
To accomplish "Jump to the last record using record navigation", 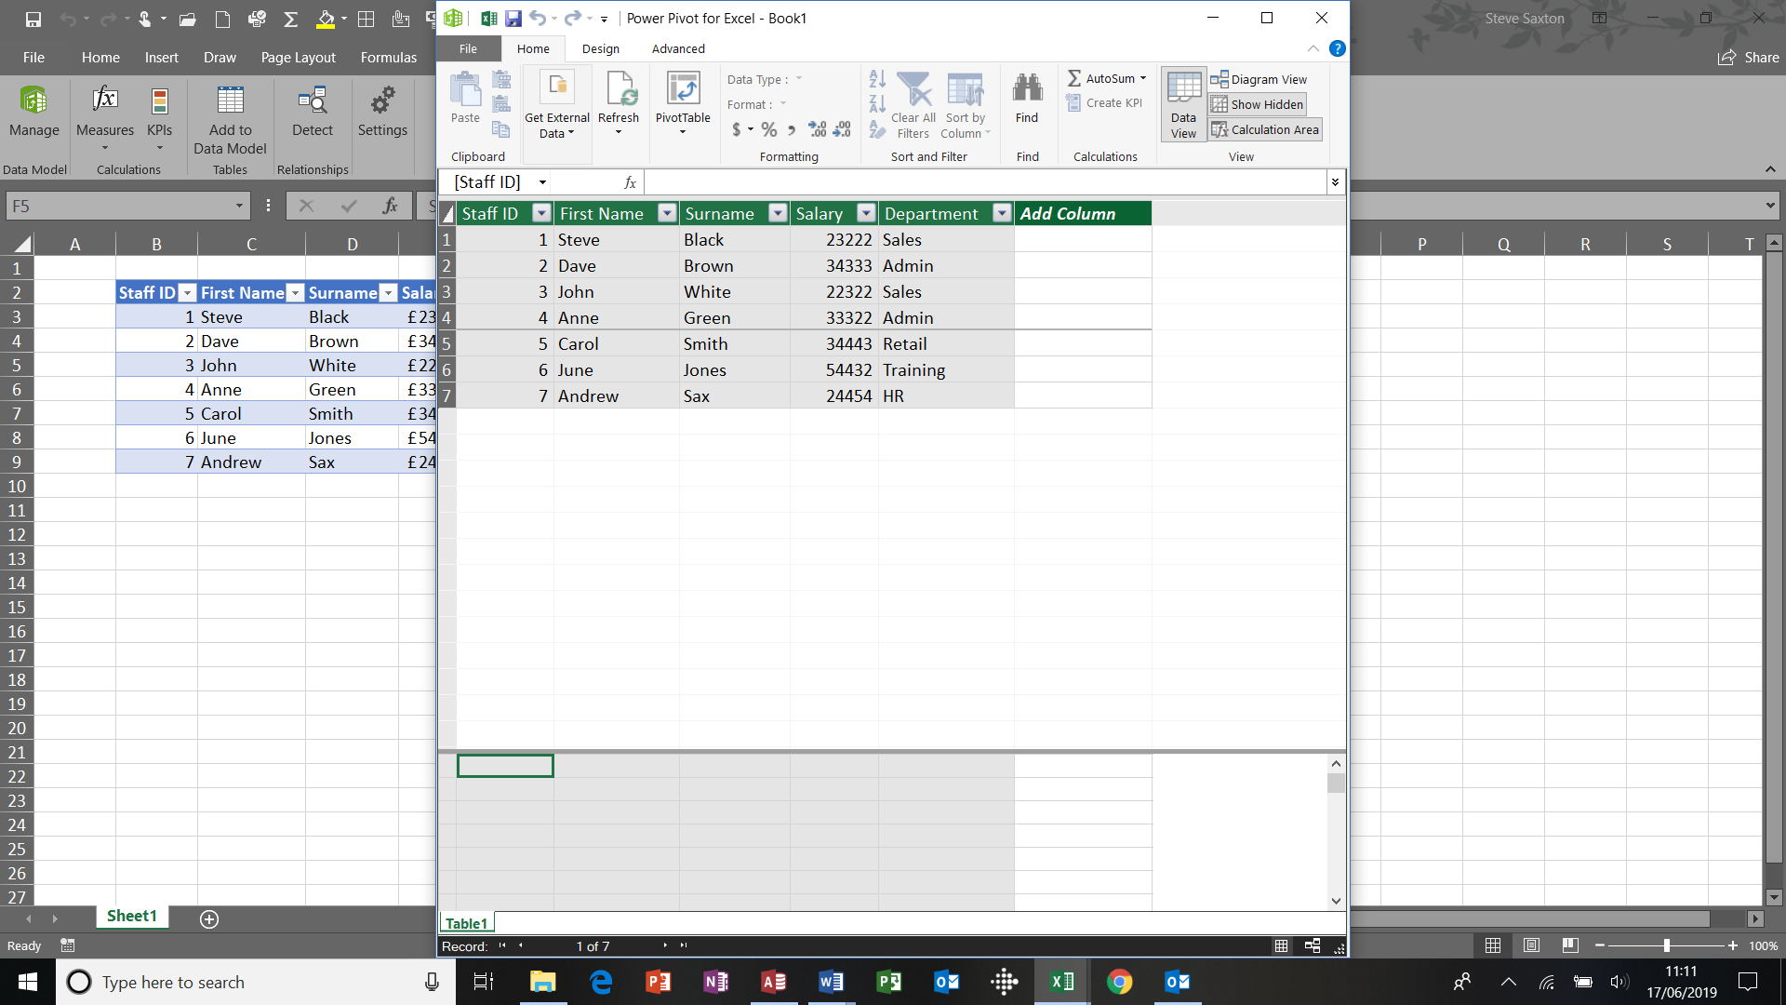I will (685, 945).
